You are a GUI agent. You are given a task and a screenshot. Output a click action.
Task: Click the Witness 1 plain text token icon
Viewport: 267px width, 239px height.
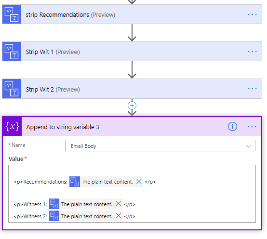[x=54, y=204]
